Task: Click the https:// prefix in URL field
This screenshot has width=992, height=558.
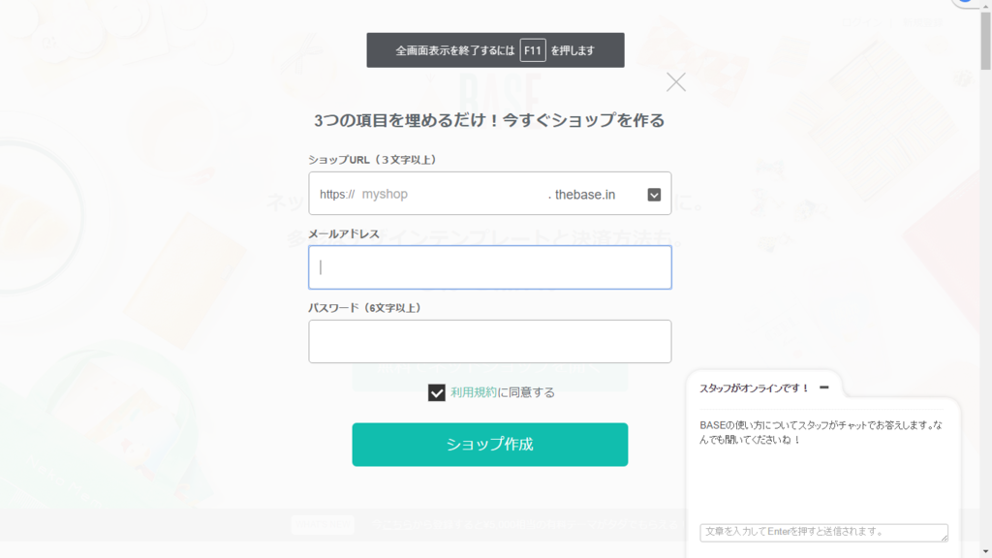Action: coord(337,194)
